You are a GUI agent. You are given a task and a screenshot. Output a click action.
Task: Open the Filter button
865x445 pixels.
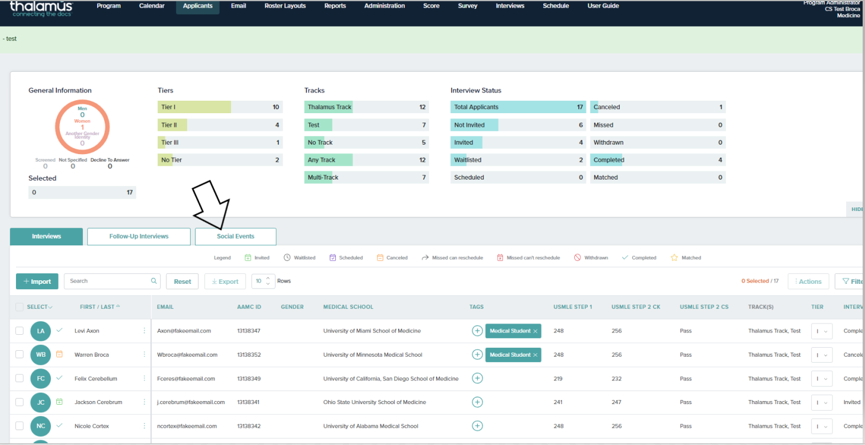(850, 281)
